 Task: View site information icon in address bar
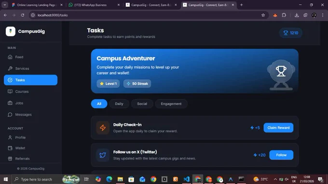(33, 15)
